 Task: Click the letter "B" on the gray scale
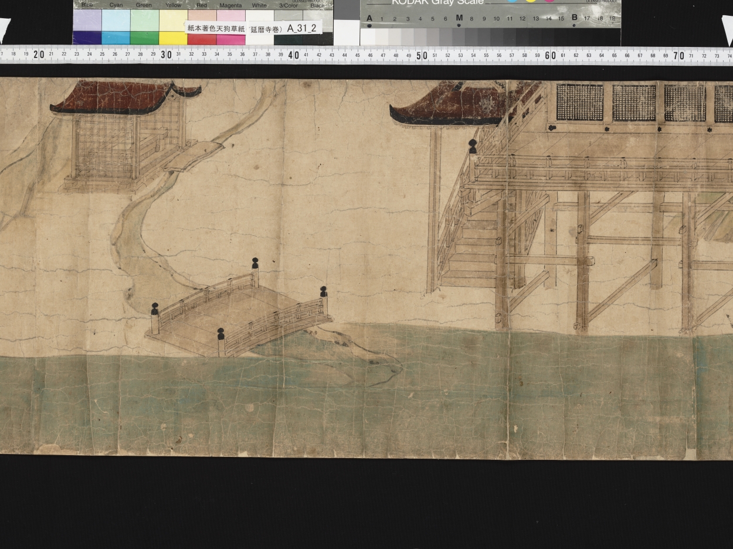pyautogui.click(x=574, y=18)
